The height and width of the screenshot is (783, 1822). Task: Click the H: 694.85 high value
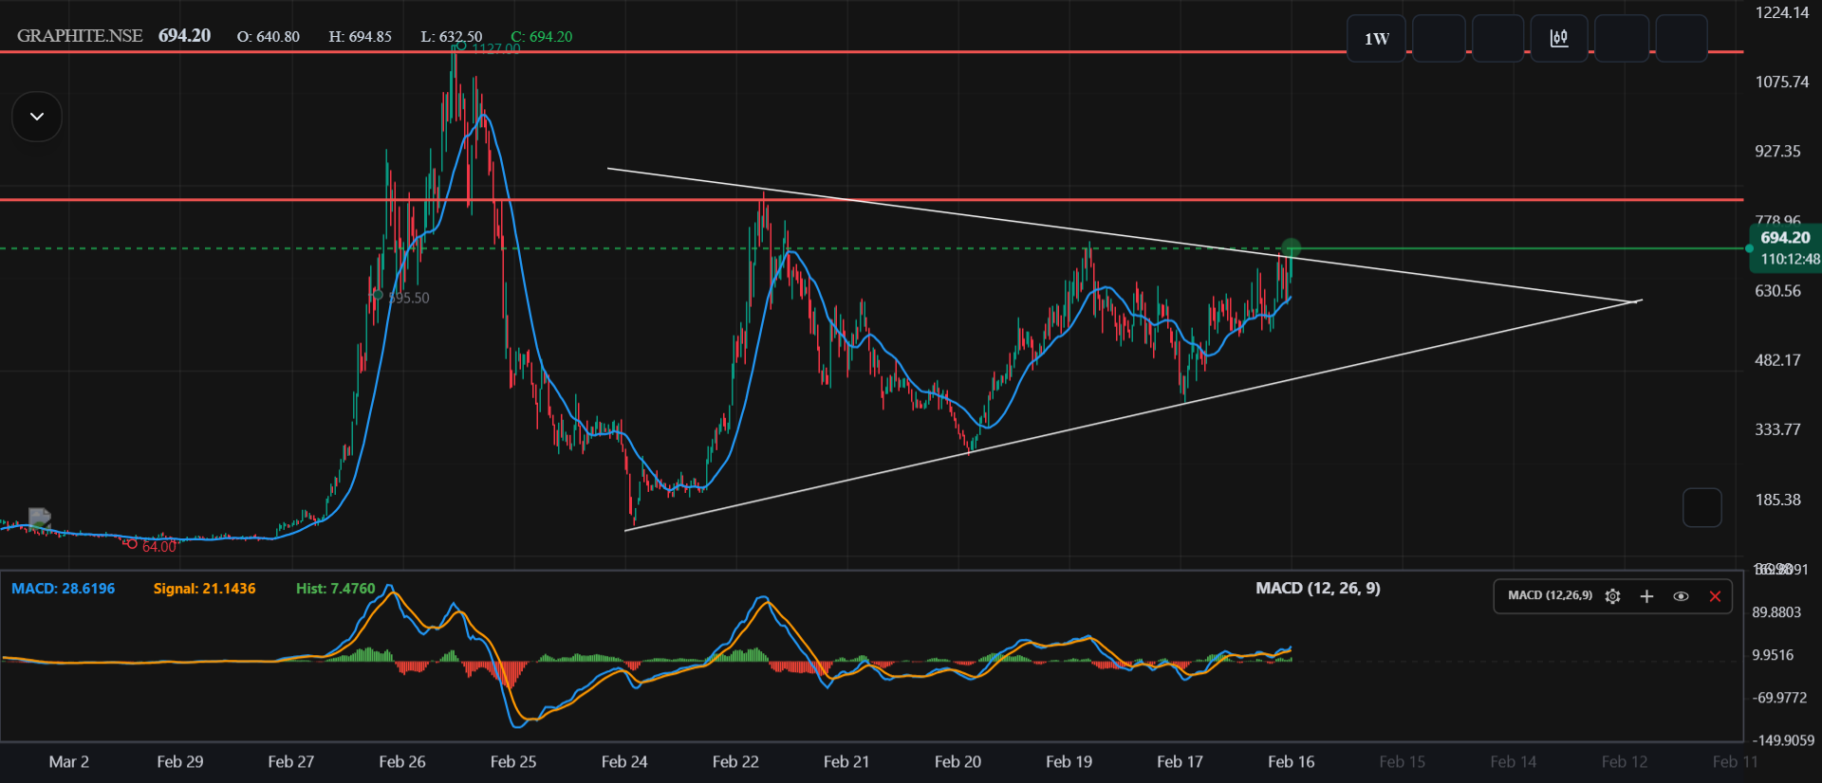point(360,37)
